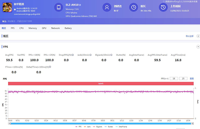The image size is (200, 129).
Task: Open the overview tab
Action: tap(4, 28)
